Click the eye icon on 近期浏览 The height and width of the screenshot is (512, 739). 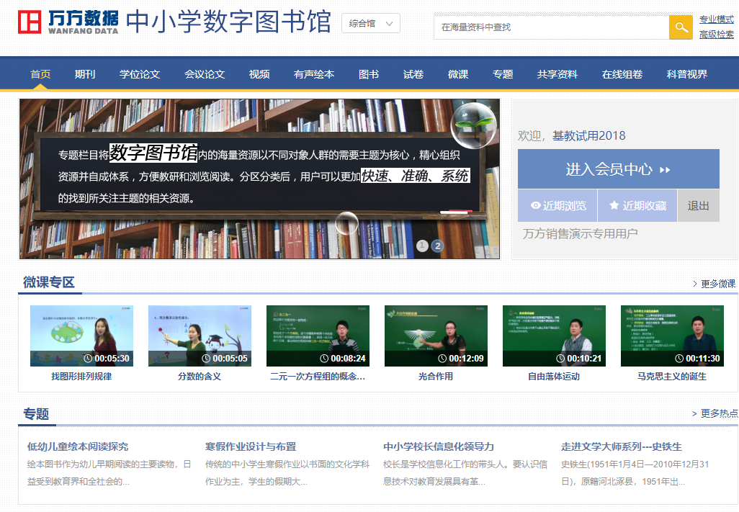[x=535, y=206]
